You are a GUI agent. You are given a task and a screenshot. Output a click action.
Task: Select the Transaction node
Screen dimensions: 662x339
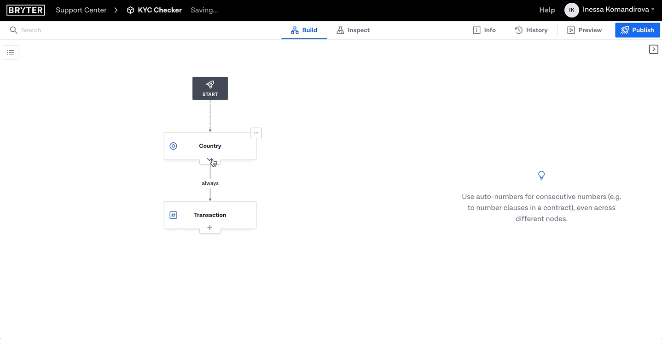[210, 215]
